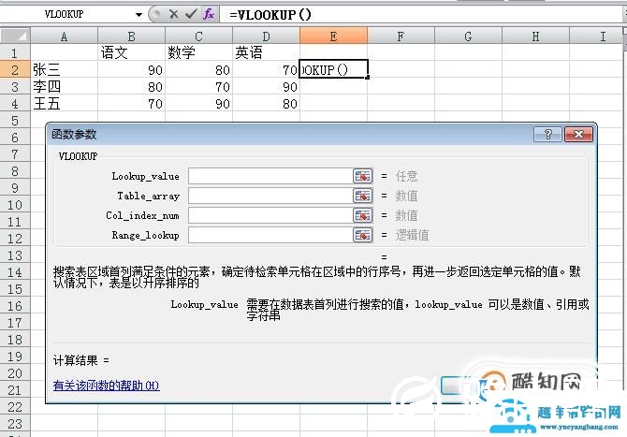Click cell containing 张三
Screen dimensions: 627x437
(64, 70)
